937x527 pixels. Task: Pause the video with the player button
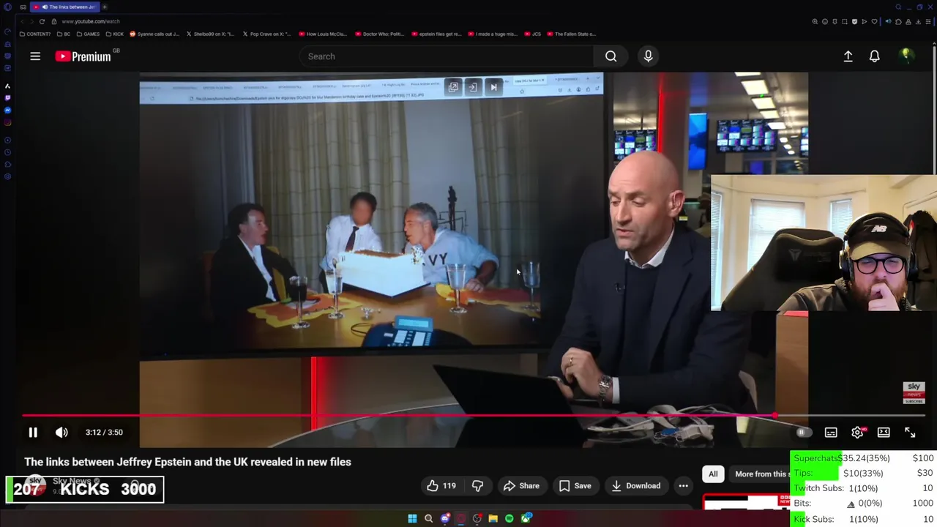[x=33, y=433]
